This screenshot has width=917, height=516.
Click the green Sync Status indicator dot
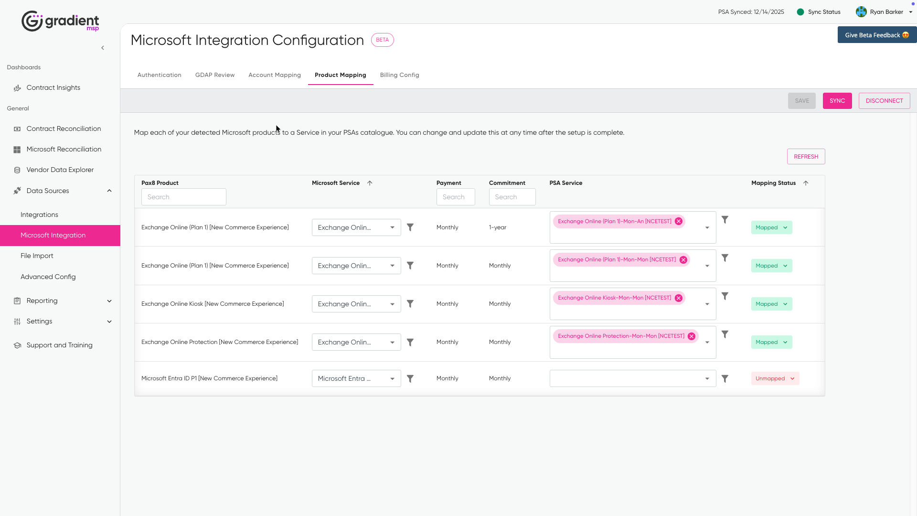(x=800, y=12)
